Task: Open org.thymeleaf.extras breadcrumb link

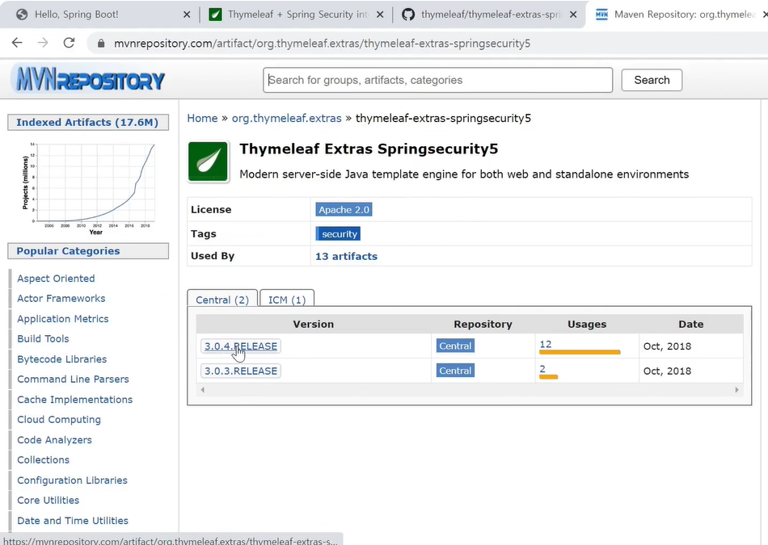Action: tap(286, 119)
